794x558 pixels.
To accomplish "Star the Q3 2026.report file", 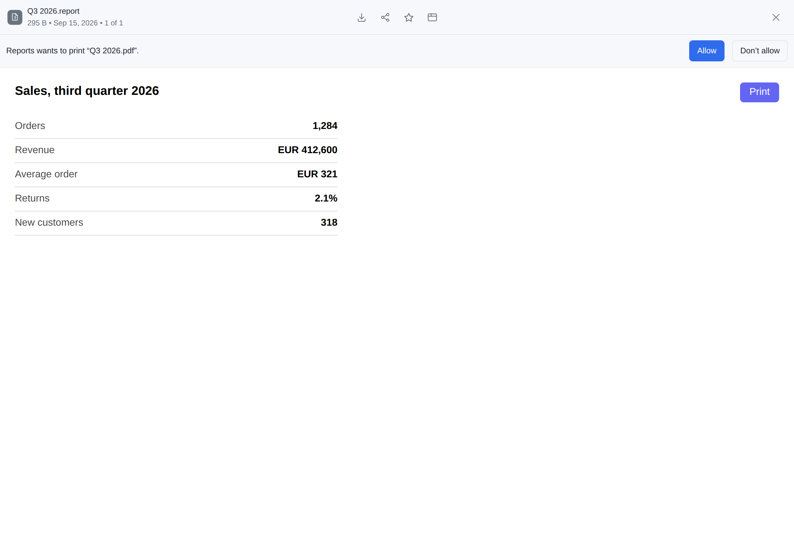I will pos(408,17).
